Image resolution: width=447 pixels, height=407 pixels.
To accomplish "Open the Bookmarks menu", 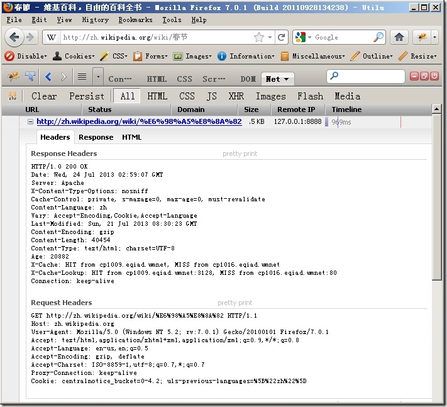I will coord(135,20).
